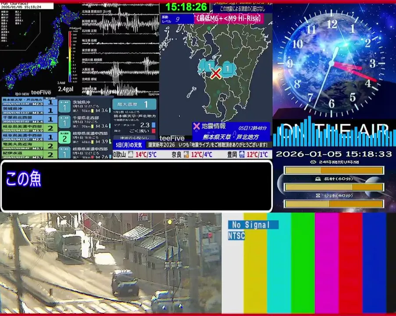Click the intensity badge on the 千葉県北西部 M 3.4 card
396x316 pixels.
[x=64, y=122]
